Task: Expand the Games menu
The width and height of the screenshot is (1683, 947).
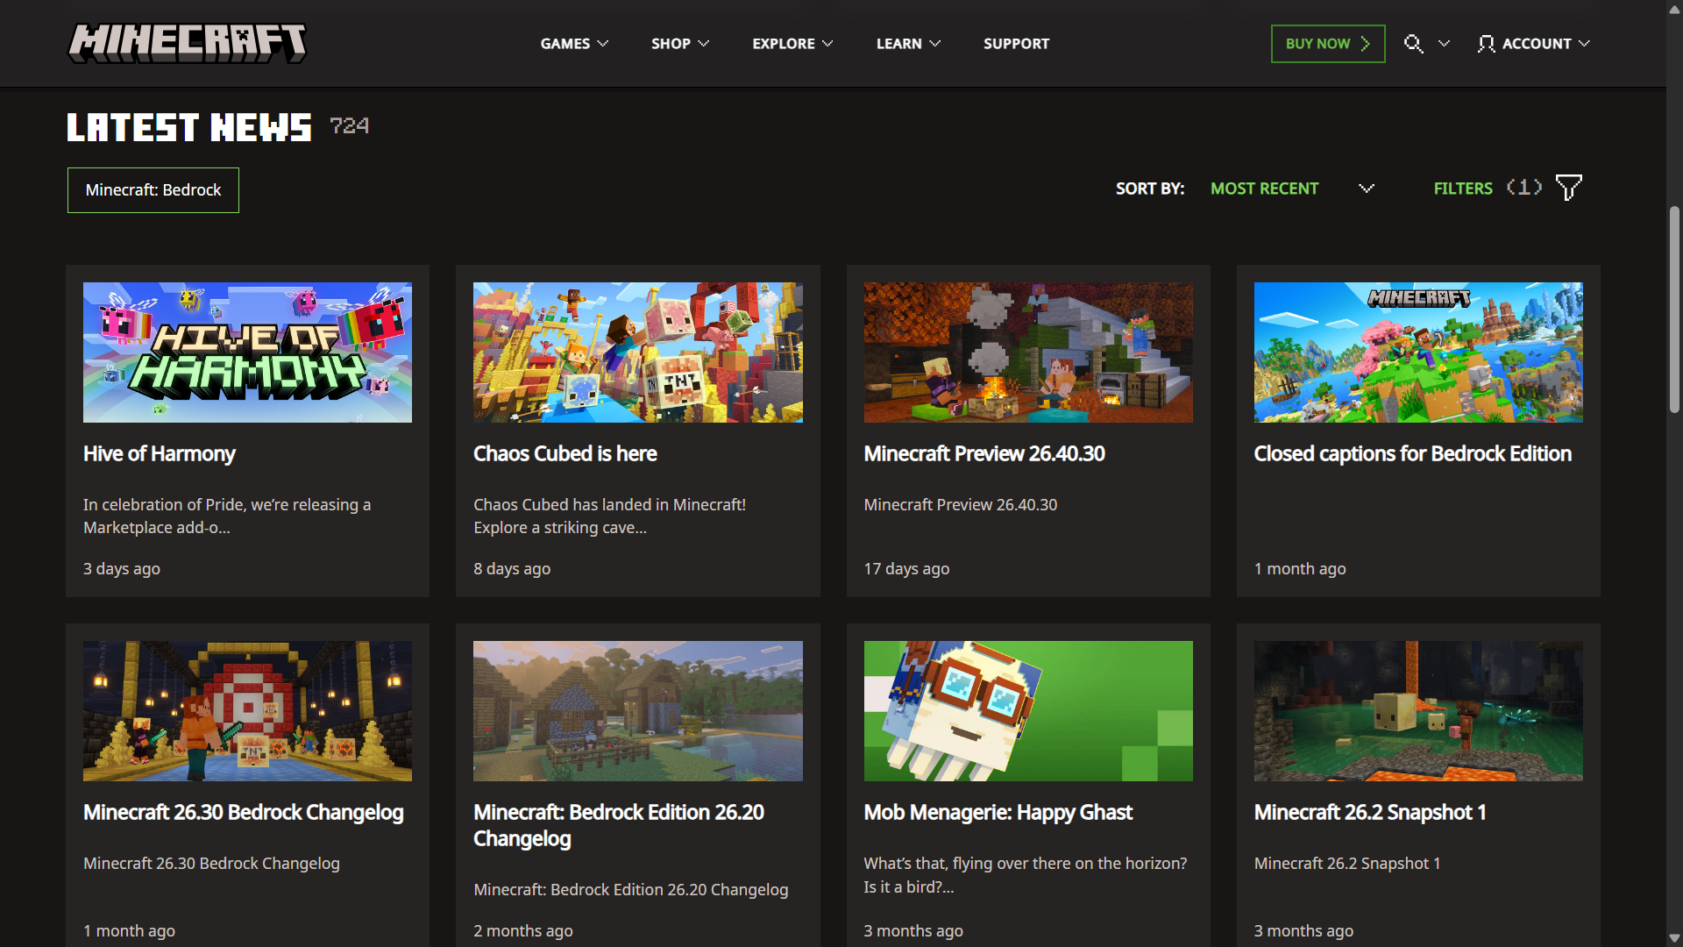Action: 574,44
